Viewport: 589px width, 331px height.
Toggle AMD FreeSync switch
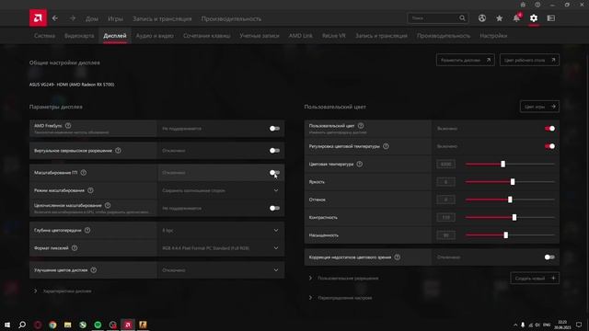[x=274, y=129]
